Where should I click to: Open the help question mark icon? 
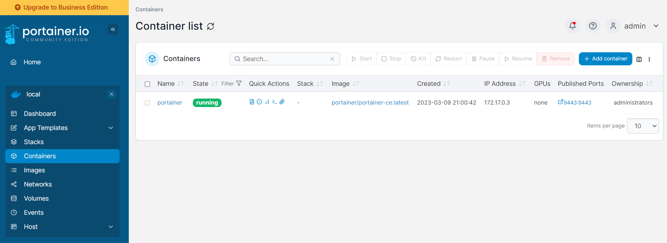pyautogui.click(x=593, y=26)
